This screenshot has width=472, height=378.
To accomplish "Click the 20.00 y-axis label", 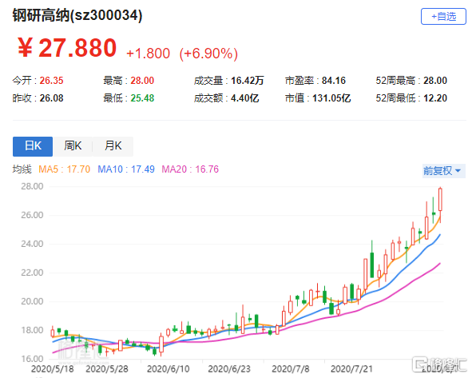I will point(32,301).
